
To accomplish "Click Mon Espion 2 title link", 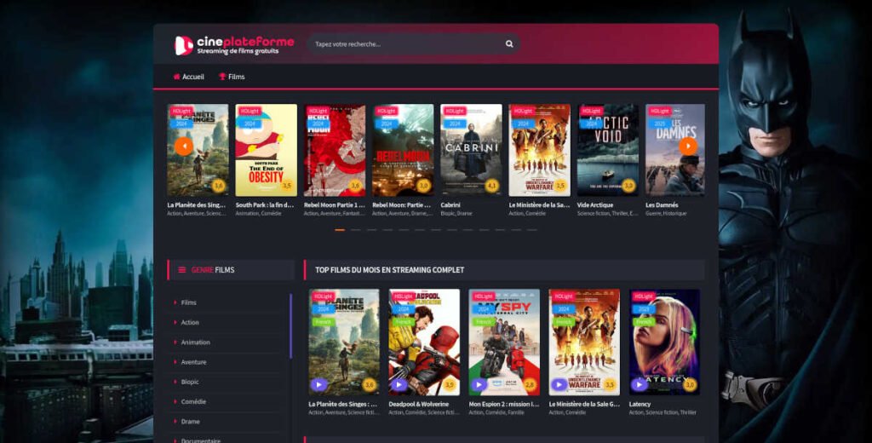I will [x=504, y=404].
